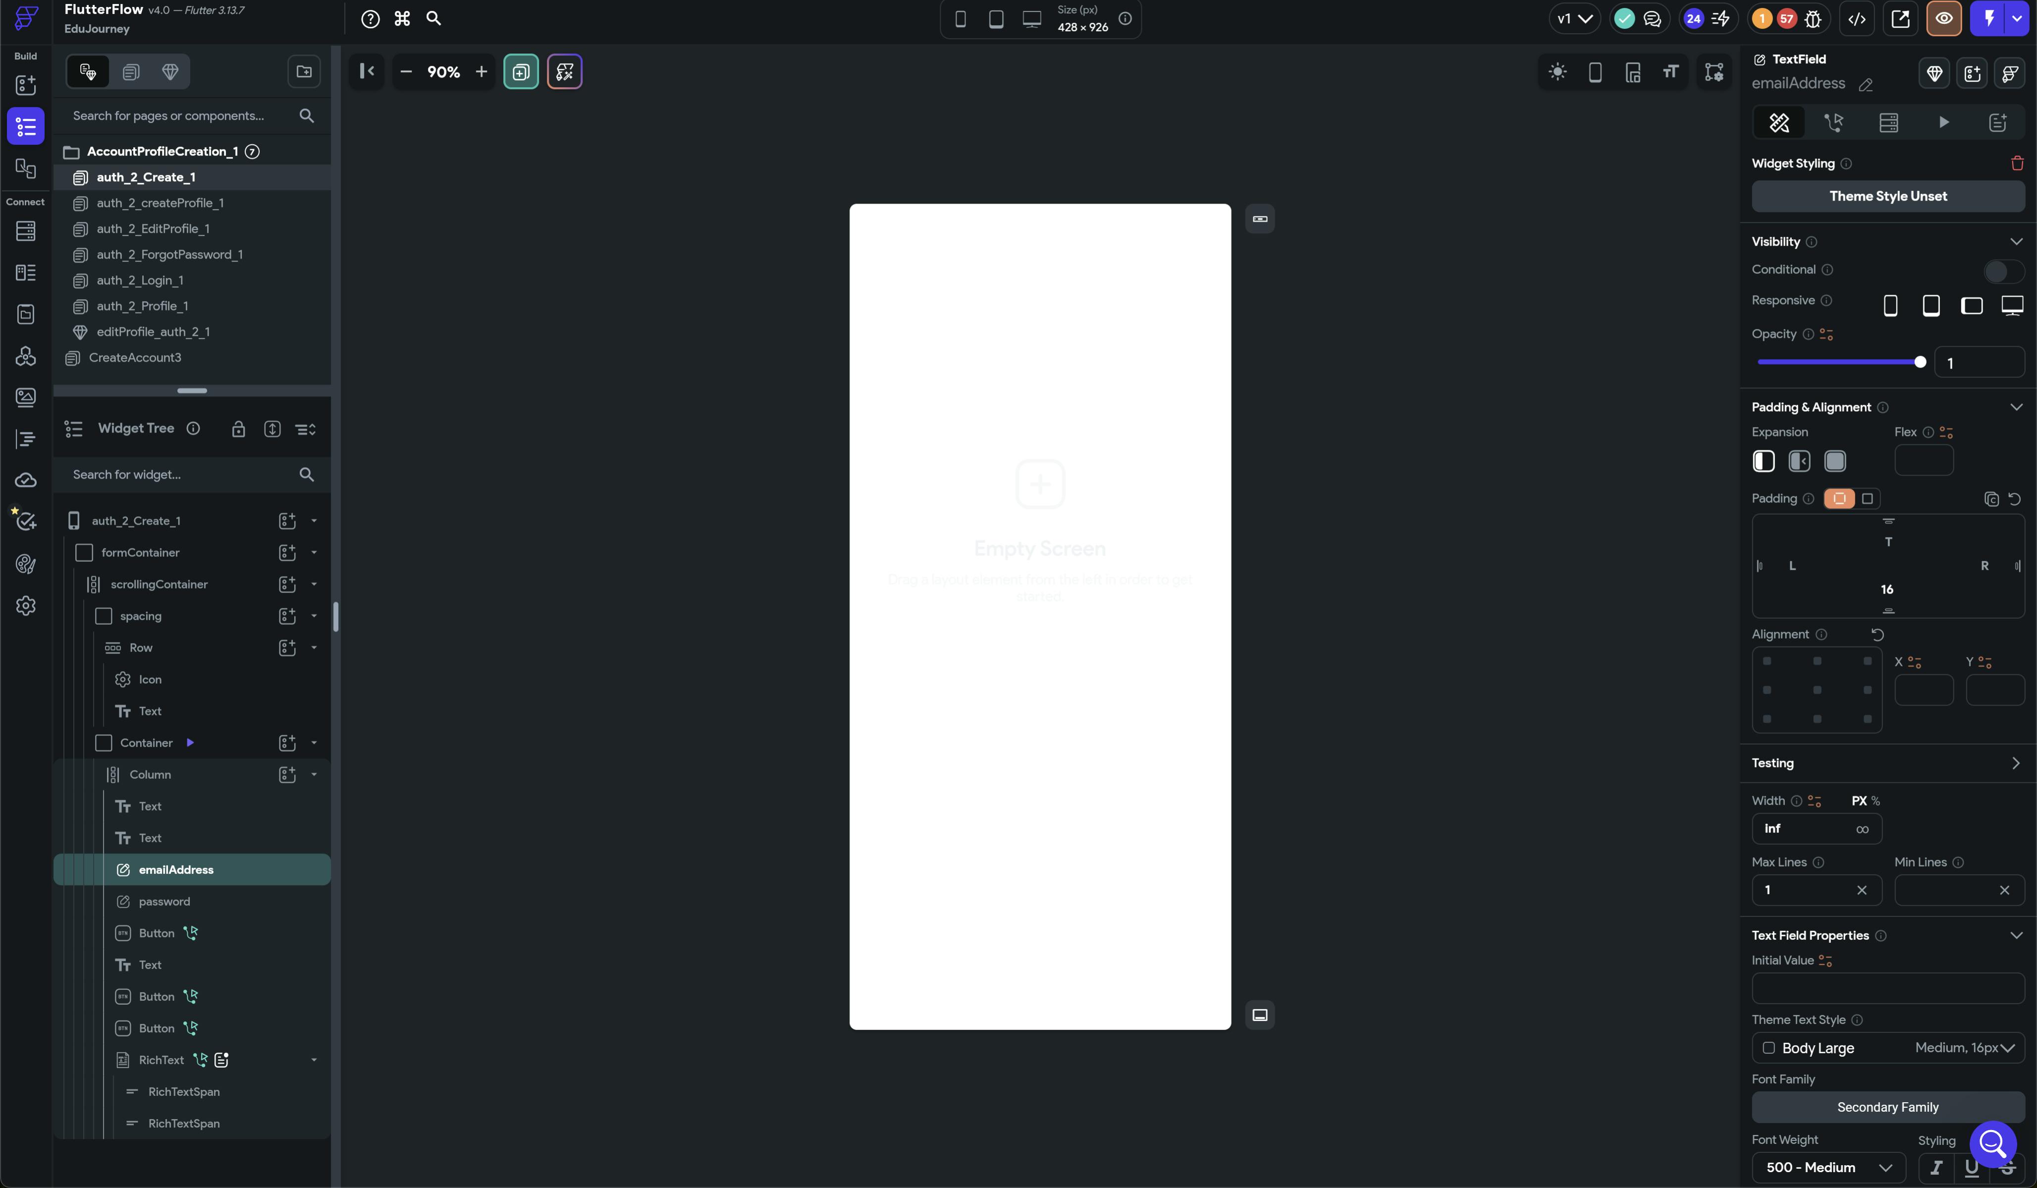Click the Firestore database sidebar icon
The image size is (2037, 1188).
pos(26,231)
